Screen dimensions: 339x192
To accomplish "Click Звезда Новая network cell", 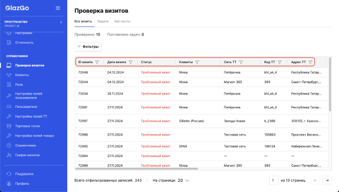I will coord(234,121).
